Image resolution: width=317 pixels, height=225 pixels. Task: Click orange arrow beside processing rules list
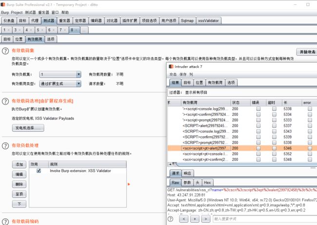point(129,184)
